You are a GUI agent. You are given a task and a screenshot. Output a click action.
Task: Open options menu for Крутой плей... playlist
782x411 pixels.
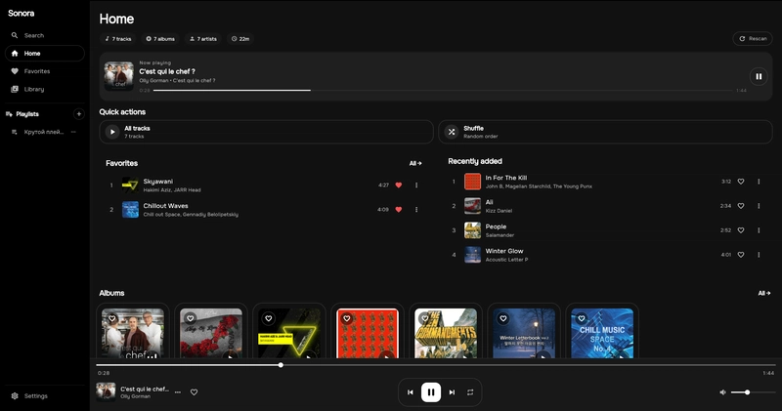click(x=73, y=132)
